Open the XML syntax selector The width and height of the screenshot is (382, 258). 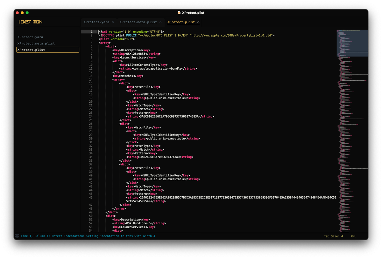353,236
